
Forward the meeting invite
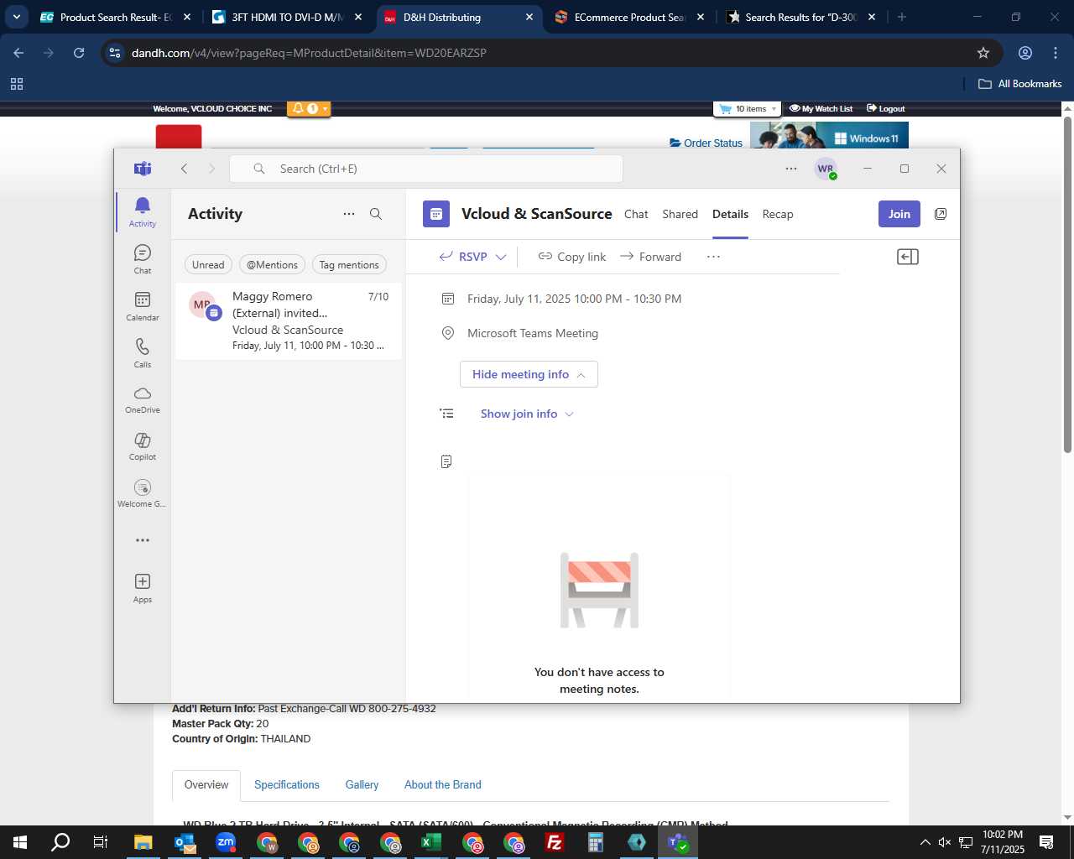click(x=651, y=257)
